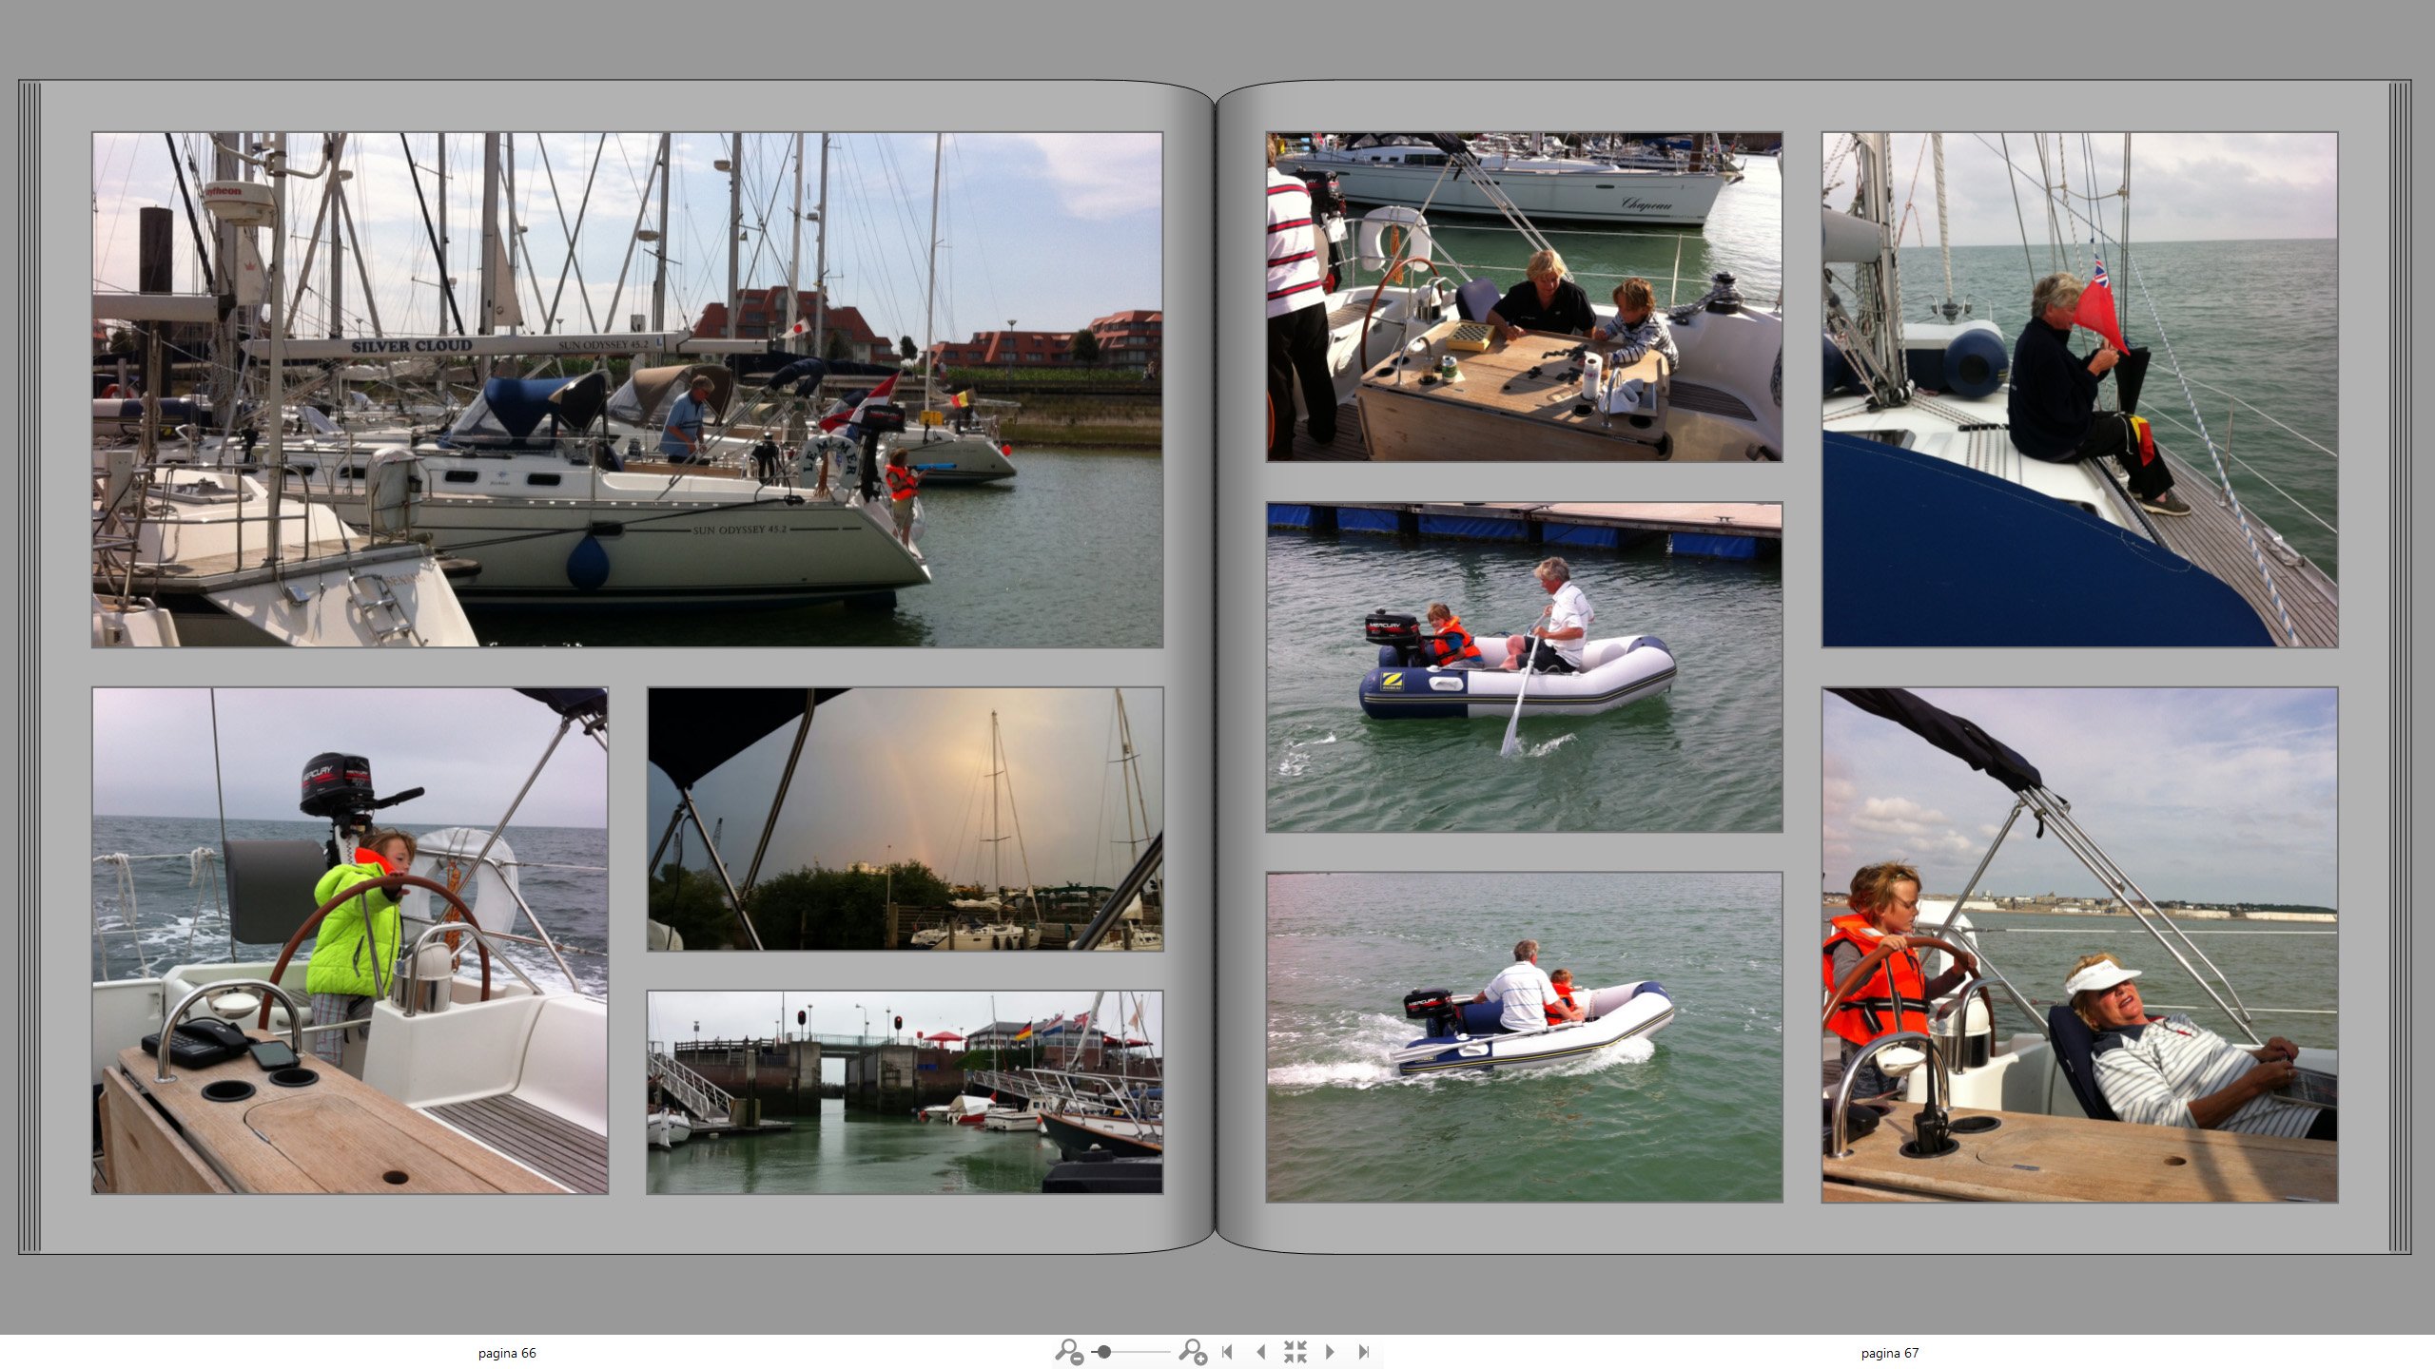
Task: Select the motoring dinghy photo
Action: 1524,1036
